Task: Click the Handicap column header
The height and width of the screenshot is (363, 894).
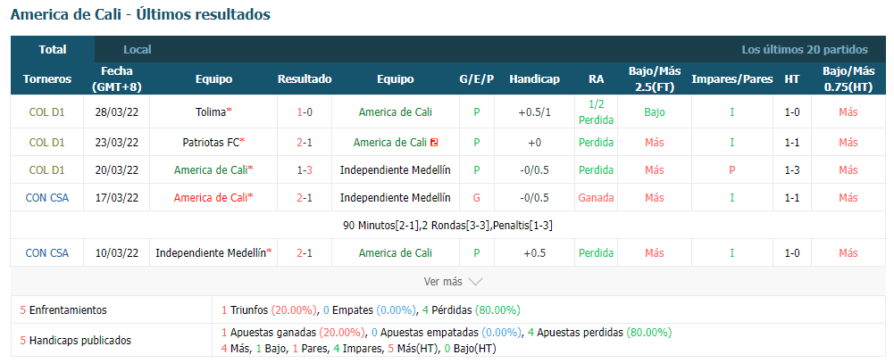Action: pos(534,79)
